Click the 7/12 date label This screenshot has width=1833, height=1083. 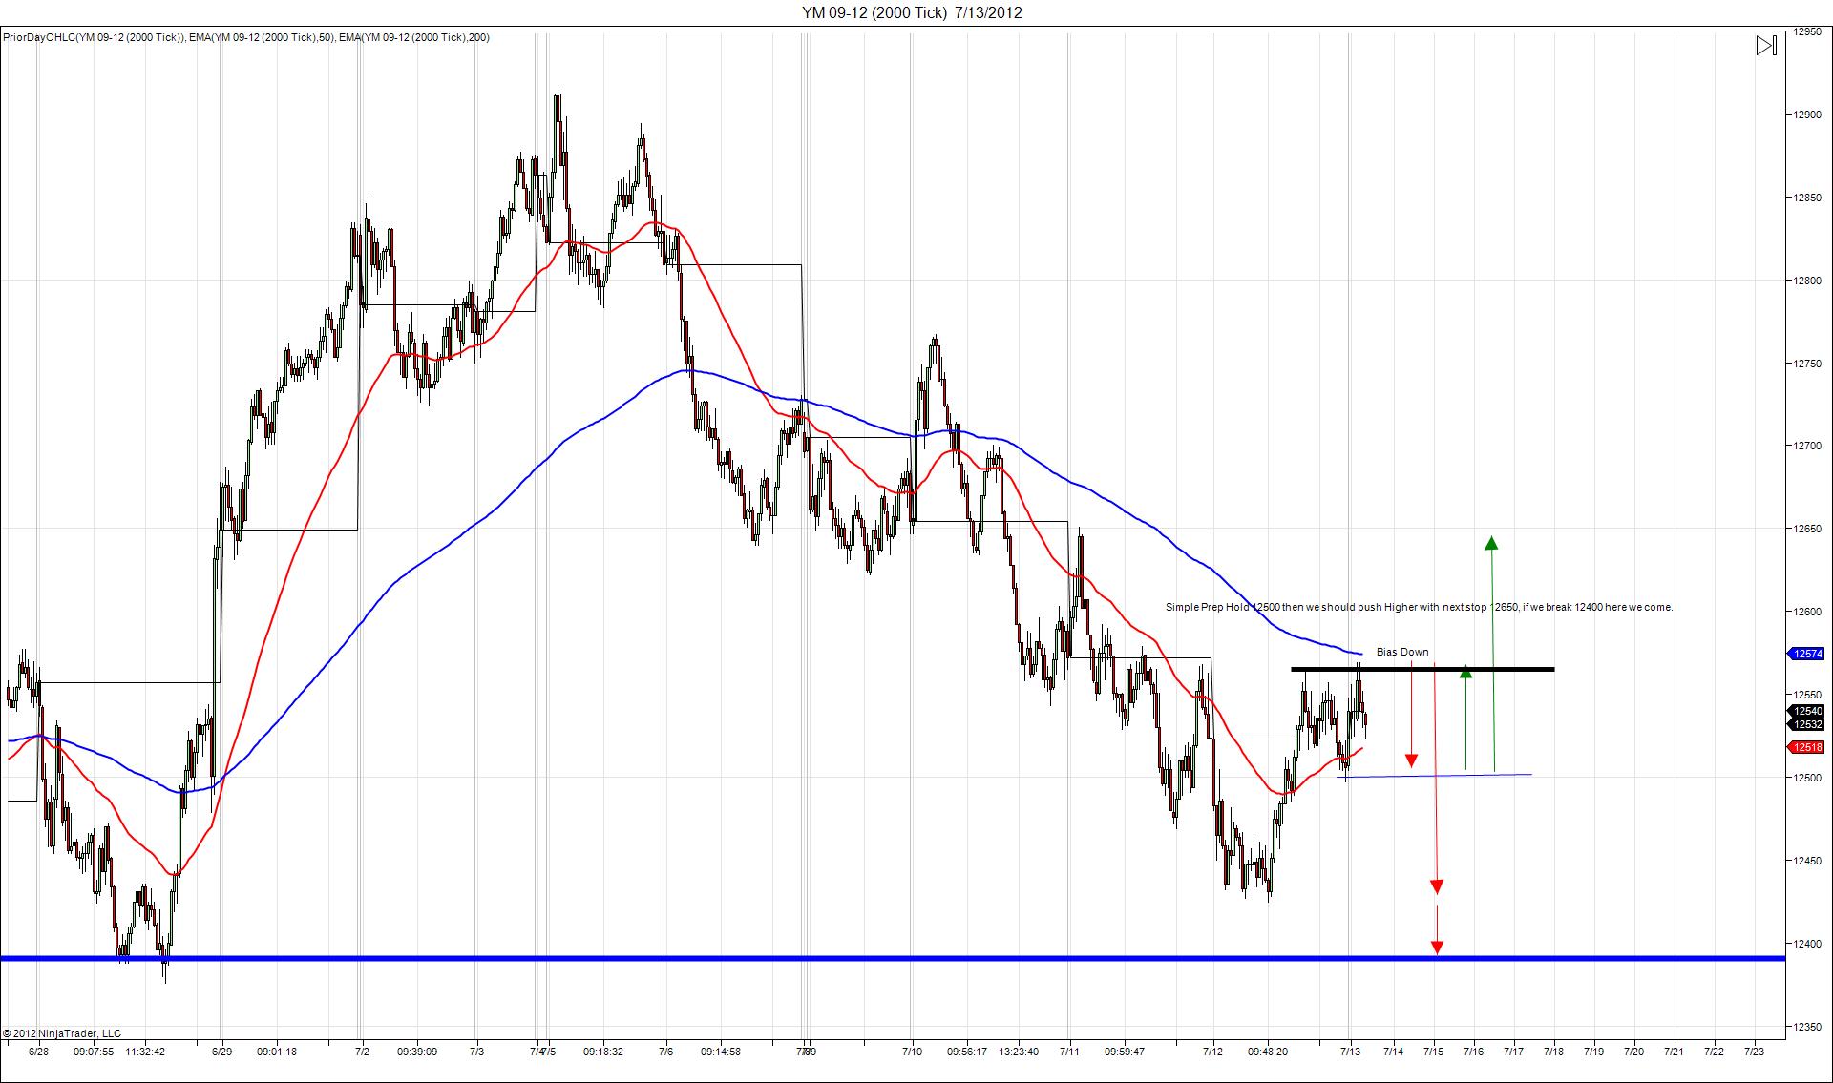[1212, 1052]
